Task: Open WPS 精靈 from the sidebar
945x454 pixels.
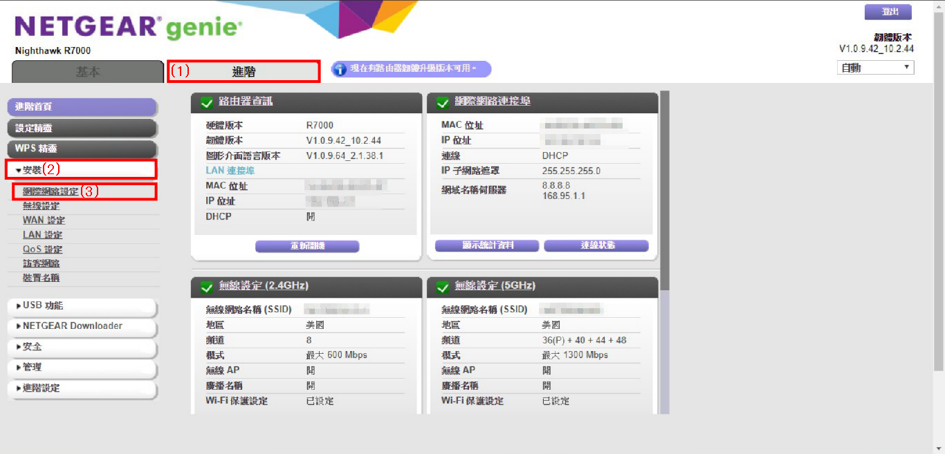Action: 82,149
